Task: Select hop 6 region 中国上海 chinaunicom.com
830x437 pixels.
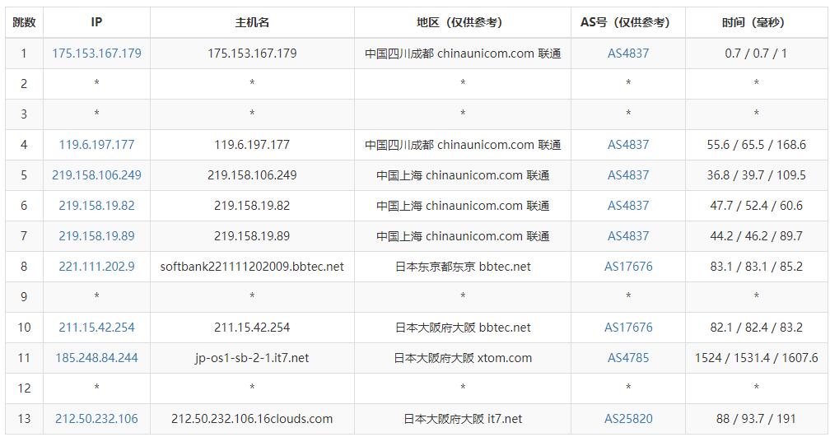Action: click(x=463, y=206)
